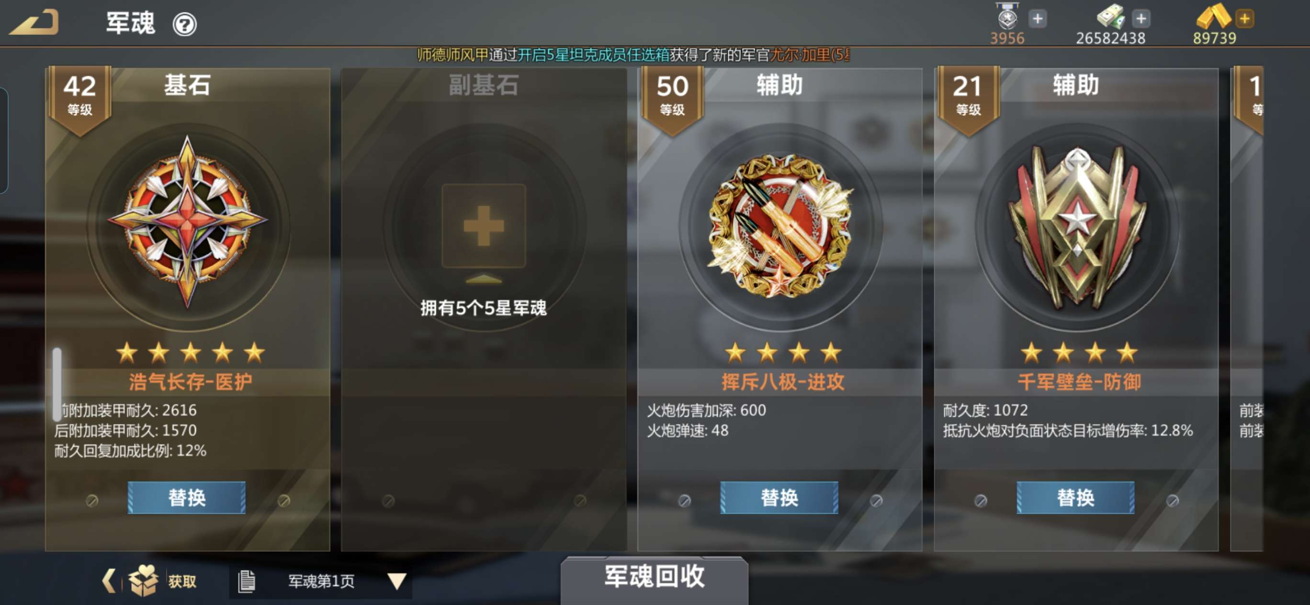This screenshot has height=605, width=1310.
Task: Click the 获取 obtain link
Action: pos(182,581)
